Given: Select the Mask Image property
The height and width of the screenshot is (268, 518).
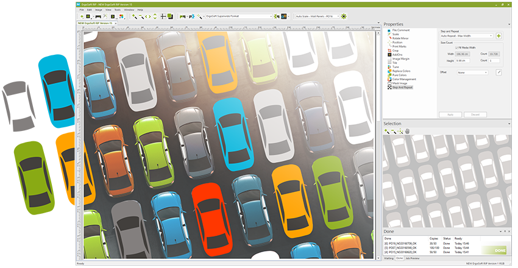Looking at the screenshot, I should (x=400, y=83).
